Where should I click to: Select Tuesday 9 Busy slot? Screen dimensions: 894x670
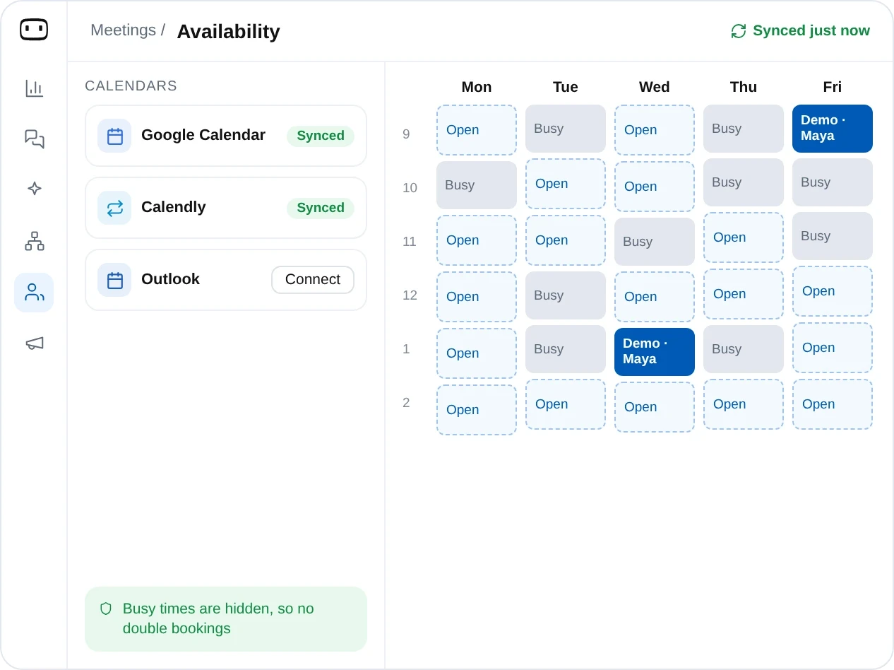pos(566,129)
